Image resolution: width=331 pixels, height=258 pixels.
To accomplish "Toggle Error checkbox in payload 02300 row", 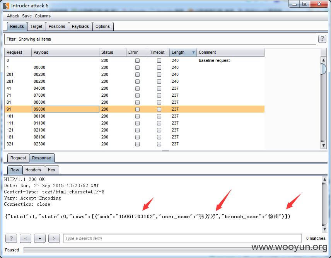I will [137, 144].
